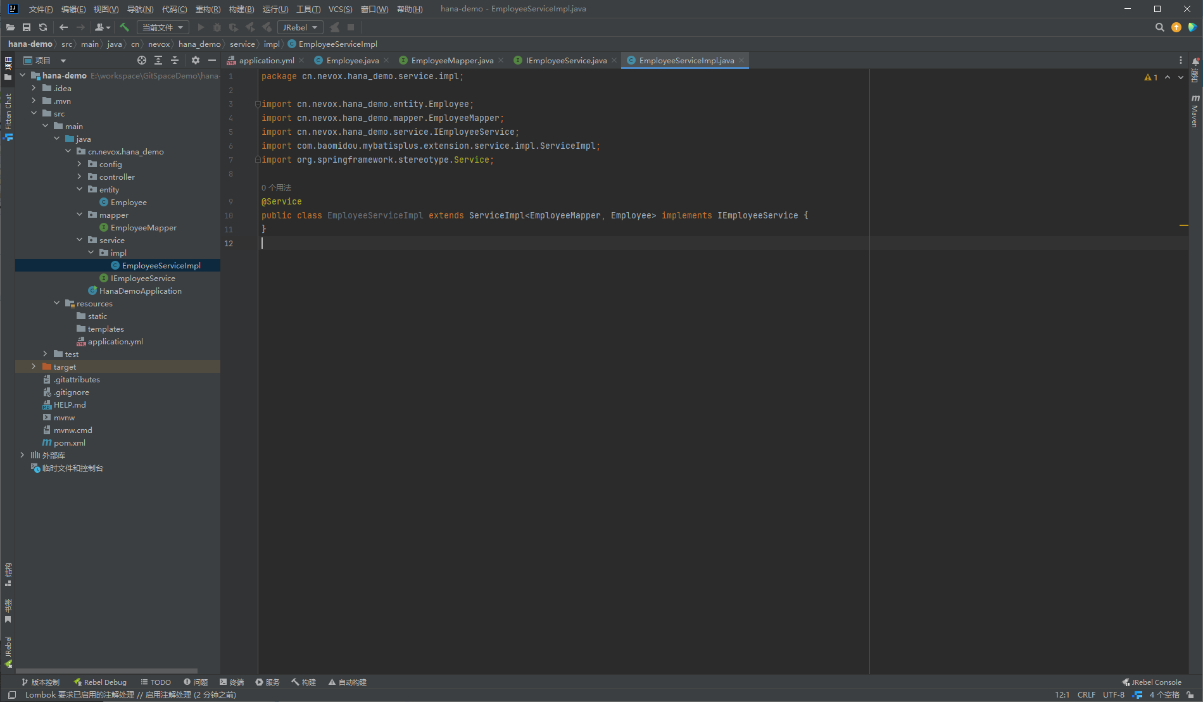Image resolution: width=1203 pixels, height=702 pixels.
Task: Click the editor tabs more-options dots icon
Action: point(1181,60)
